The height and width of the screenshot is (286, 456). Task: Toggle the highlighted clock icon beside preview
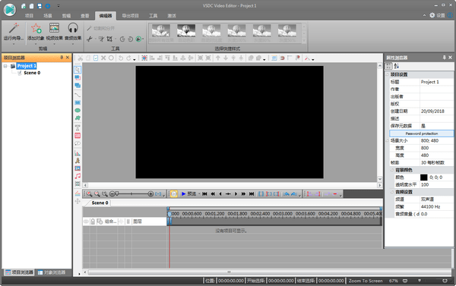pyautogui.click(x=173, y=193)
